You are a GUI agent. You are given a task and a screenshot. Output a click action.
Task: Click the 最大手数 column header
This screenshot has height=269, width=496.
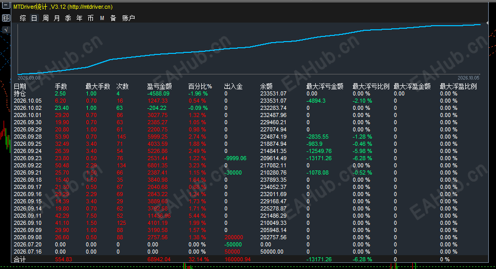[98, 86]
